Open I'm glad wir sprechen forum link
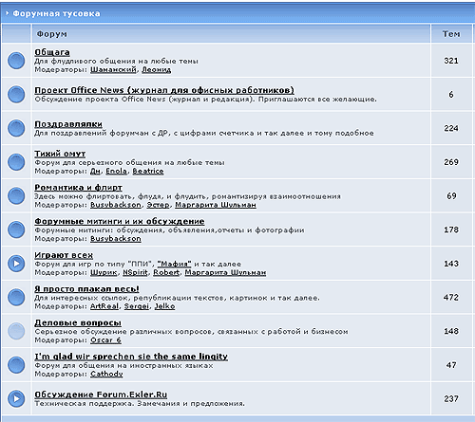This screenshot has width=475, height=422. pyautogui.click(x=131, y=357)
